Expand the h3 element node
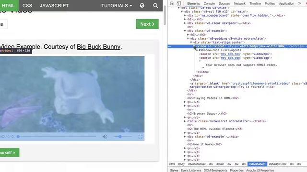 tap(188, 35)
